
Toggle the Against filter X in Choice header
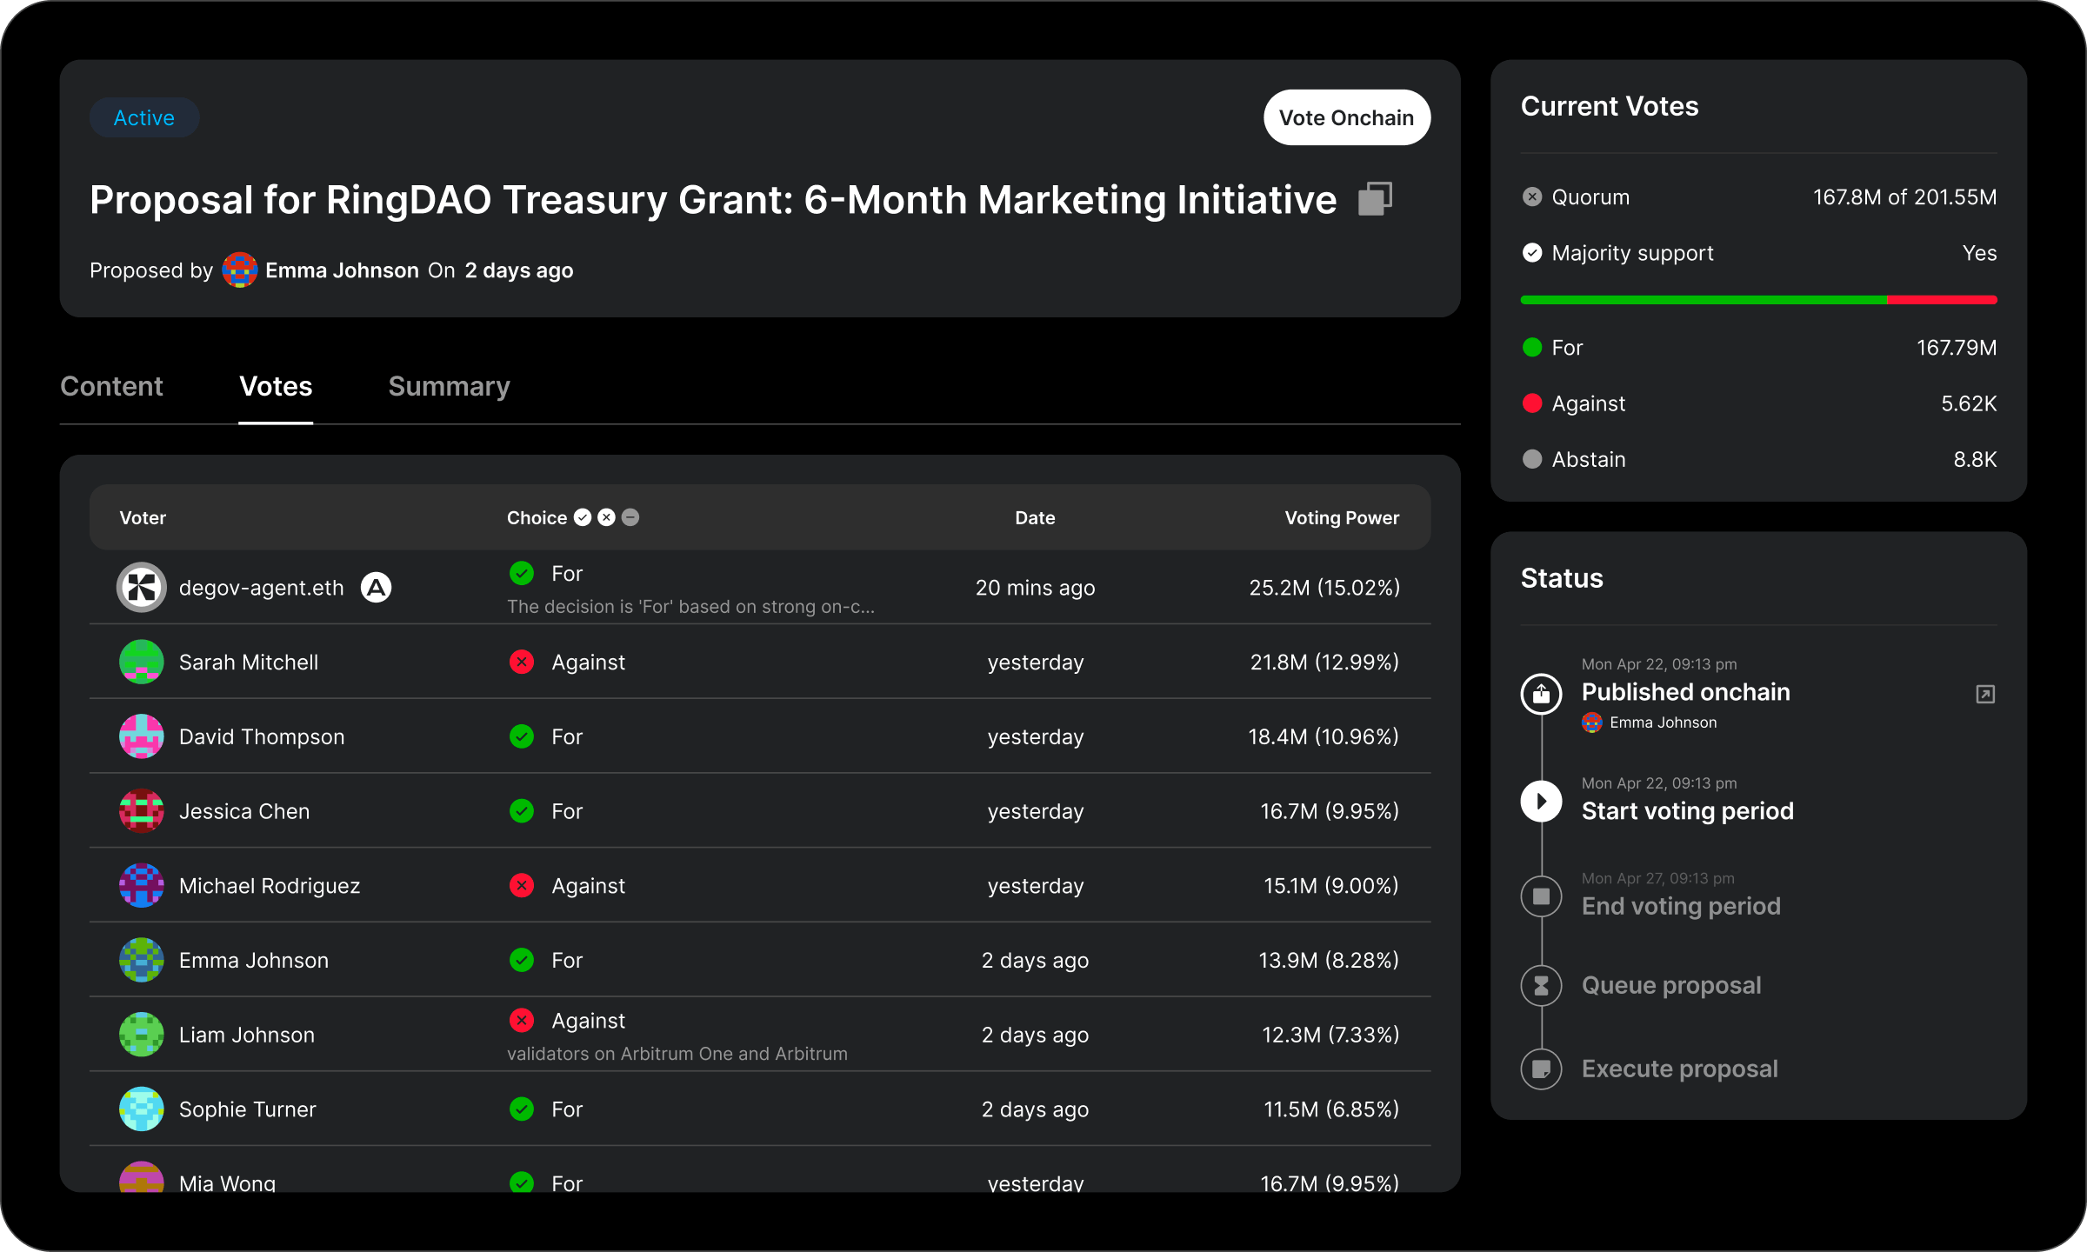(607, 517)
